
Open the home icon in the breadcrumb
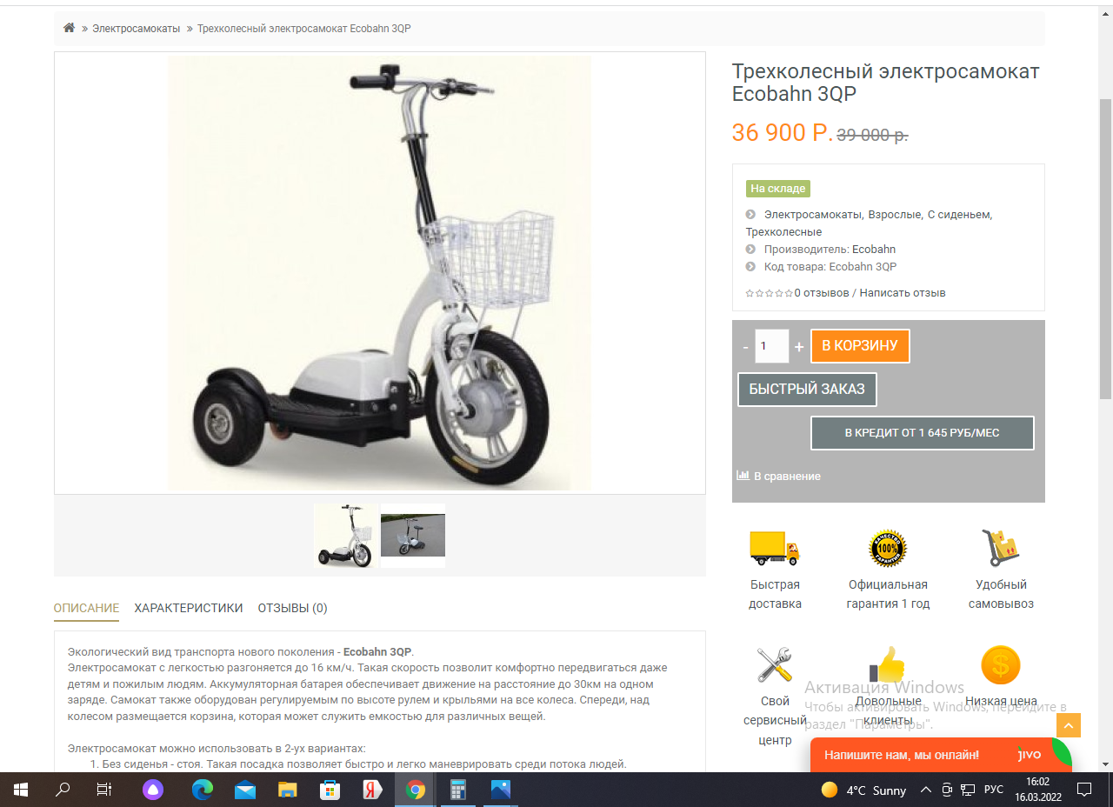click(69, 28)
